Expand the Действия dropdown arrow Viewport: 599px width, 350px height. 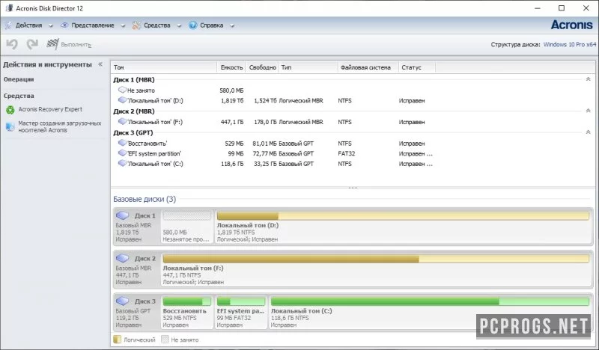tap(50, 26)
